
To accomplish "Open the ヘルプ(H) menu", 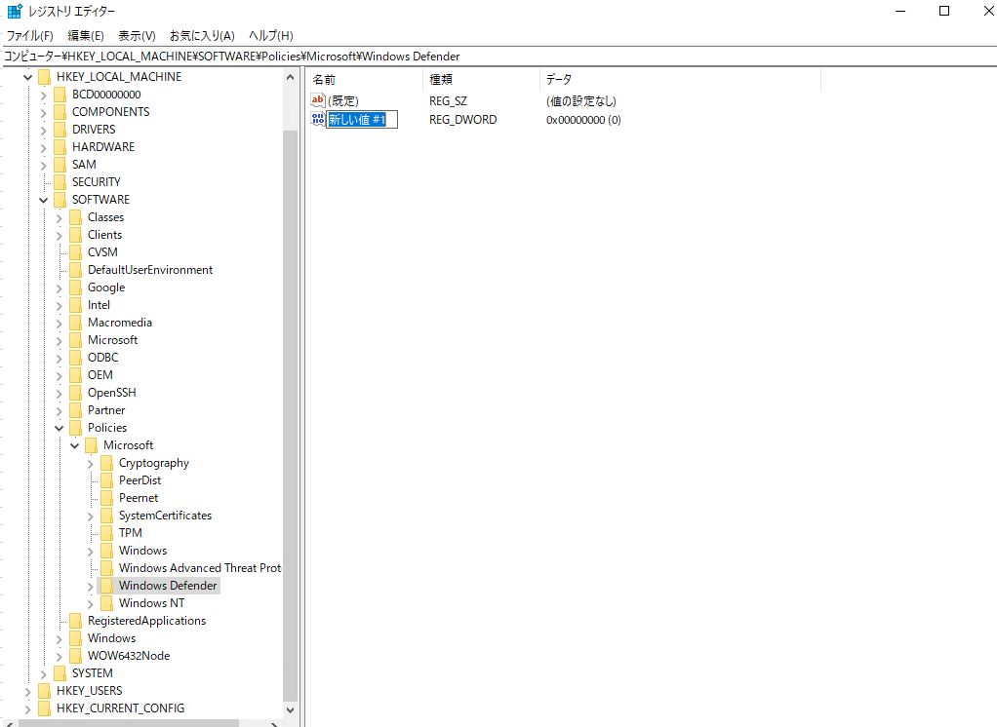I will 271,35.
